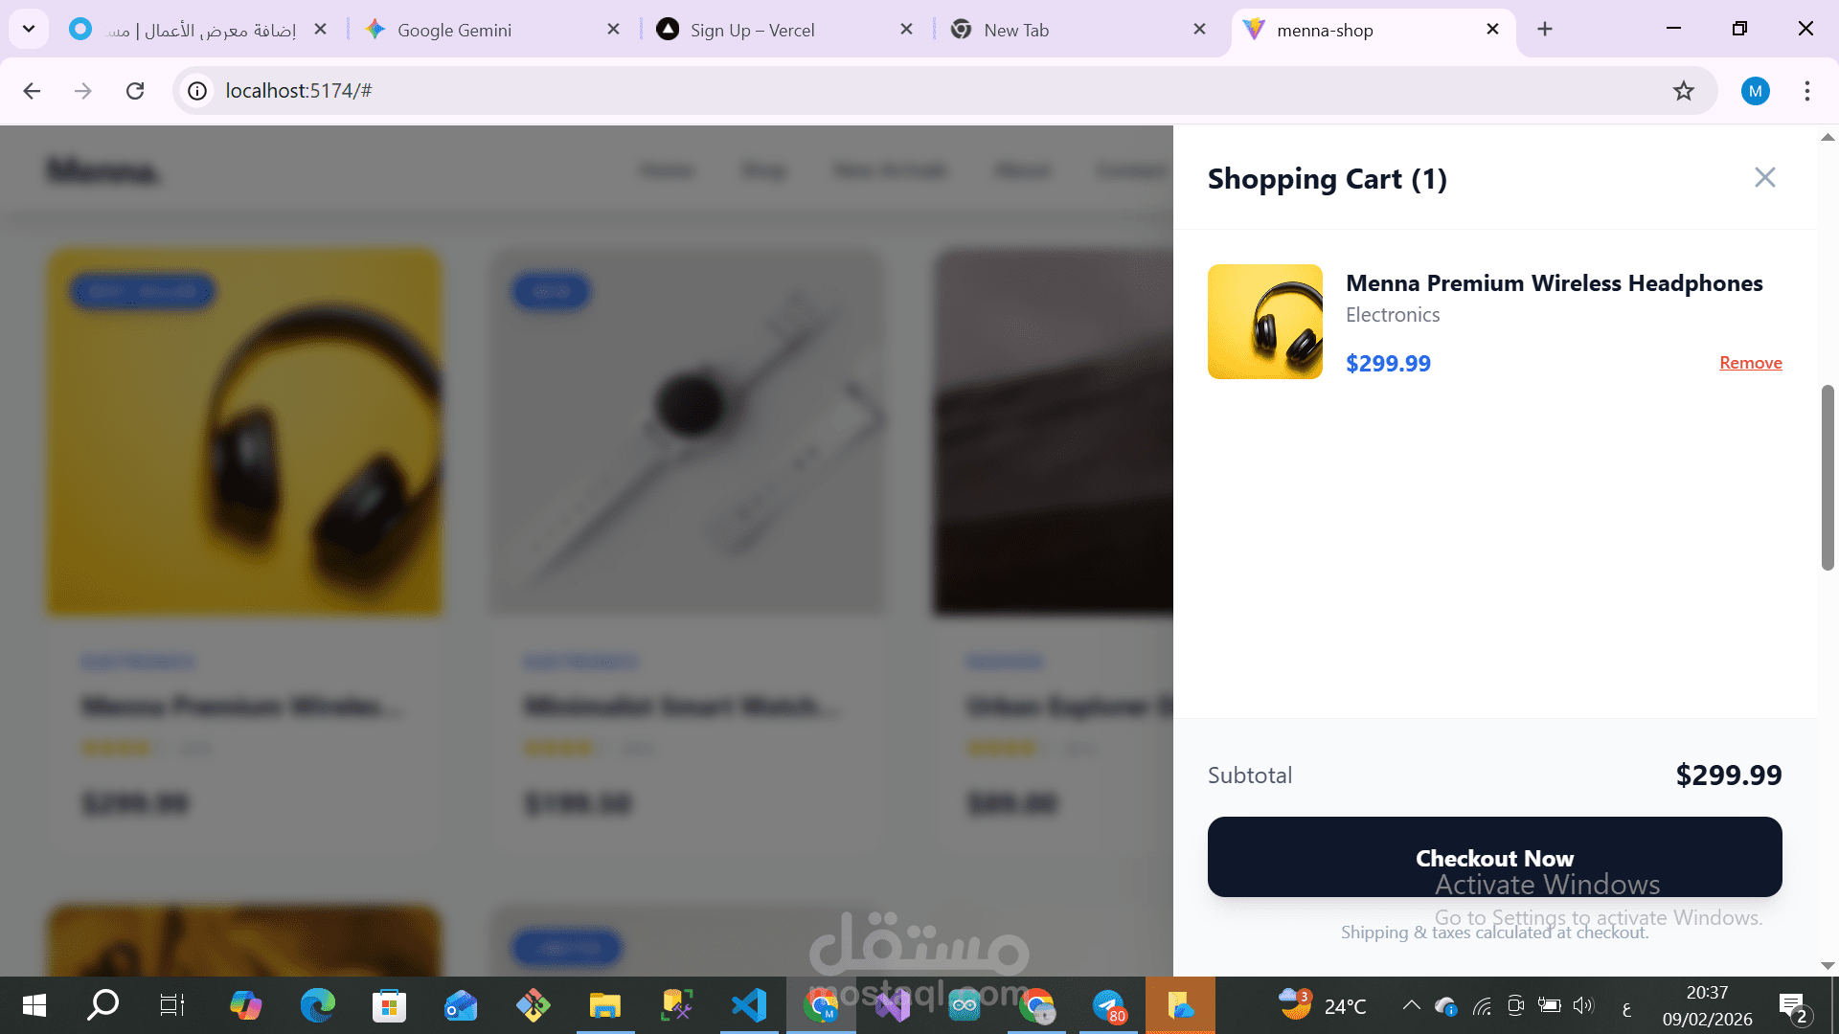
Task: Go back to the previous page
Action: (x=32, y=91)
